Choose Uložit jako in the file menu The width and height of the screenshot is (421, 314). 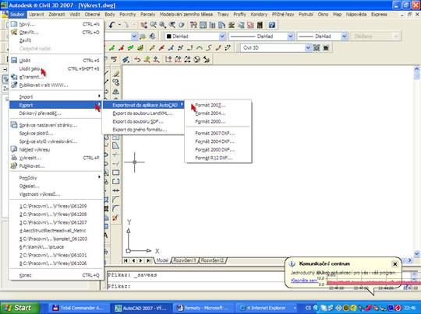pyautogui.click(x=56, y=69)
